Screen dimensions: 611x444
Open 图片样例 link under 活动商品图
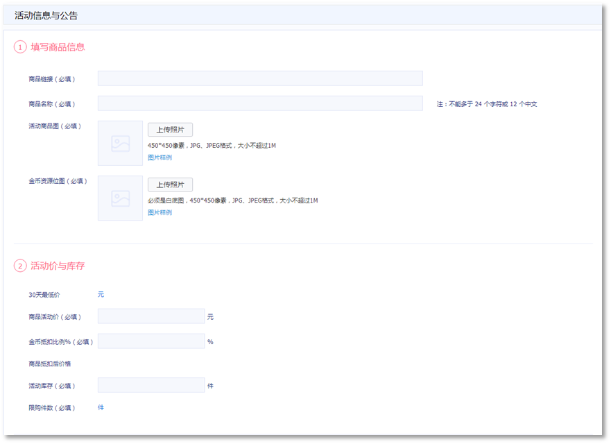160,157
